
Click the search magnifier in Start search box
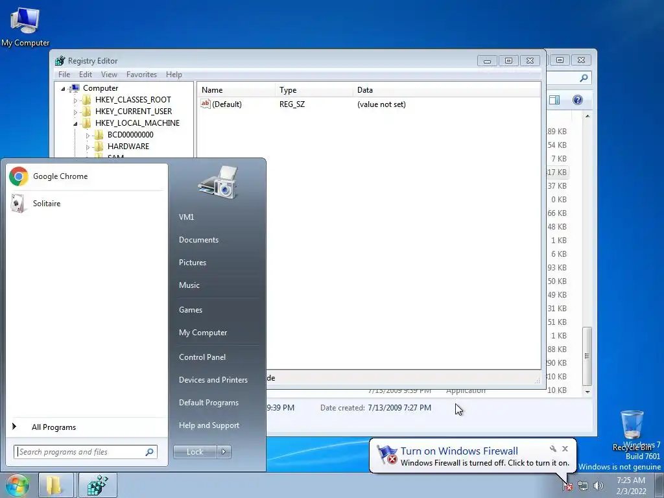[x=150, y=452]
